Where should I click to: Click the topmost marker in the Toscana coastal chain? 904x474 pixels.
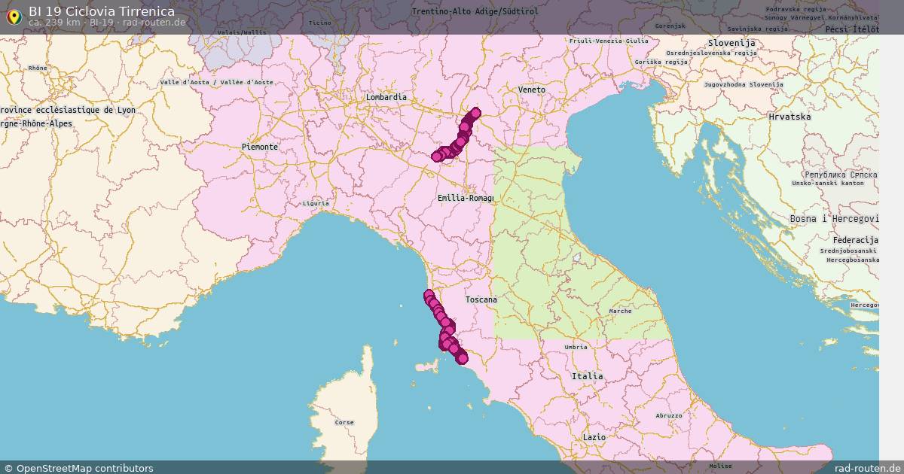click(x=428, y=291)
